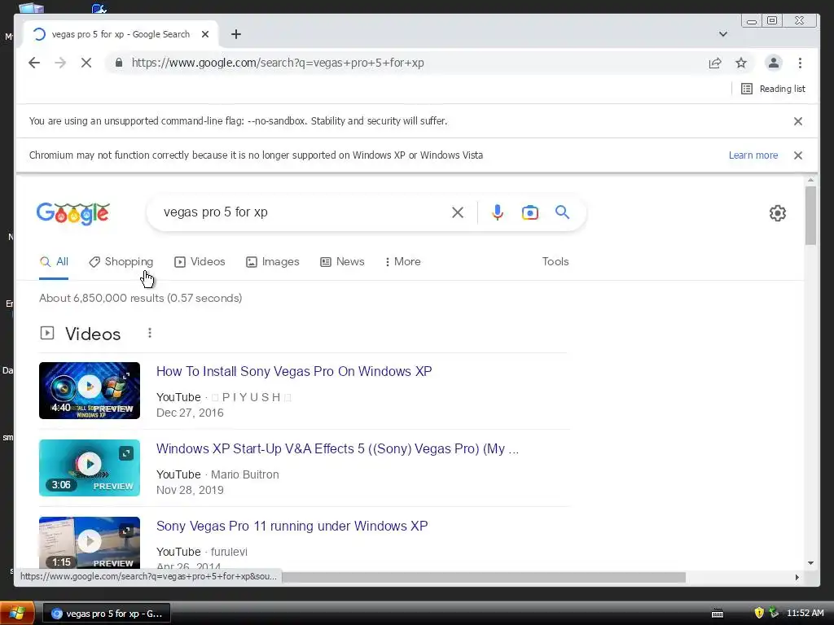Open Google quick settings gear
Screen dimensions: 834x625
click(778, 213)
